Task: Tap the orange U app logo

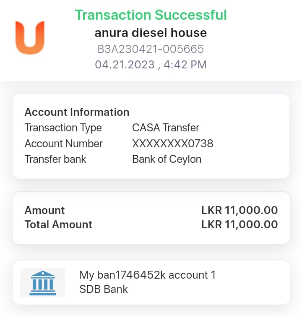Action: 30,38
